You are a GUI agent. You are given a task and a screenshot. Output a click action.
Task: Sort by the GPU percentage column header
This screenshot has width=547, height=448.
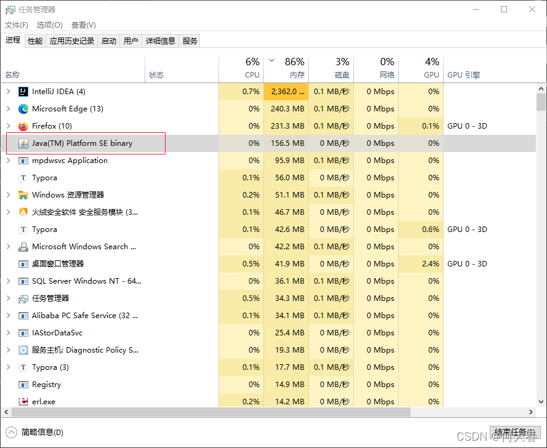[x=421, y=69]
